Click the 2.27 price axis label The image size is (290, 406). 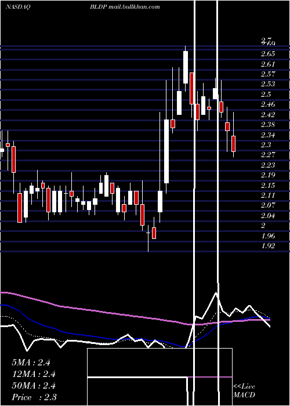coord(268,155)
